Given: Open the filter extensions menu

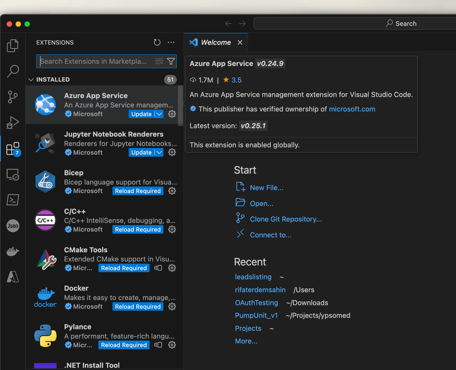Looking at the screenshot, I should point(171,62).
